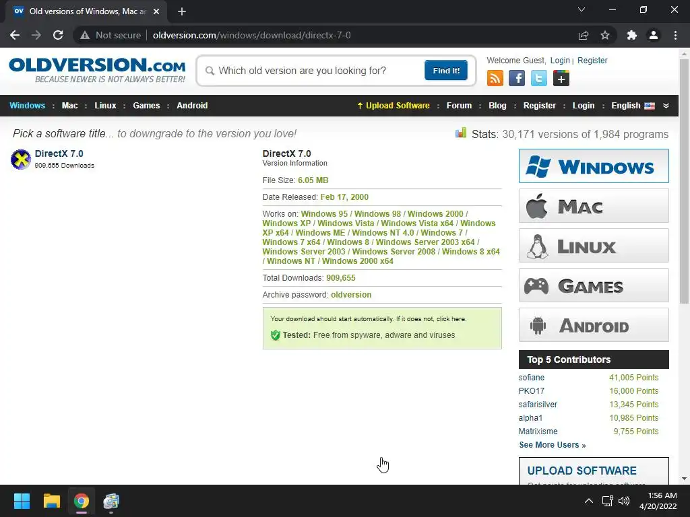Show hidden system tray icons
The width and height of the screenshot is (690, 517).
coord(589,501)
